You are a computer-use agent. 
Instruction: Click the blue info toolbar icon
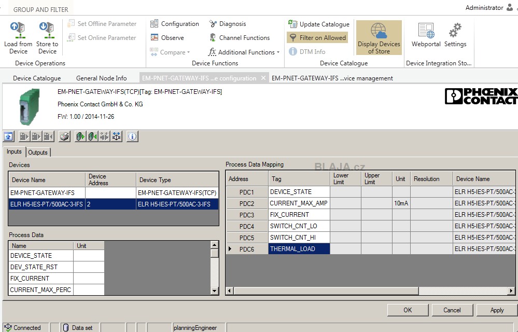pyautogui.click(x=132, y=136)
